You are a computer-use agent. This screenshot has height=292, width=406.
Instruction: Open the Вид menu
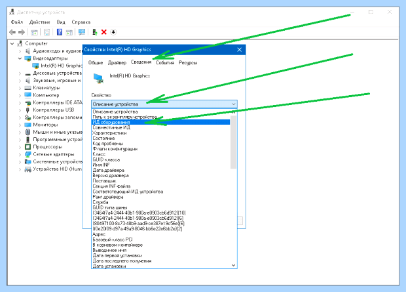click(x=61, y=22)
